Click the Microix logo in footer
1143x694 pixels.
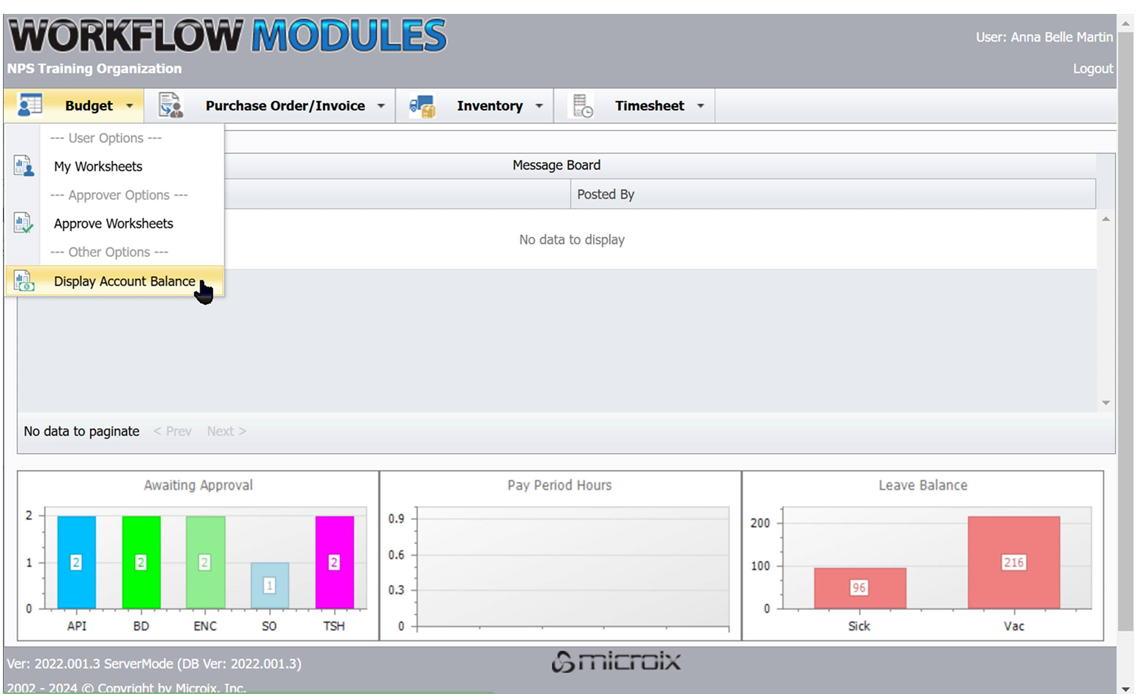tap(616, 662)
